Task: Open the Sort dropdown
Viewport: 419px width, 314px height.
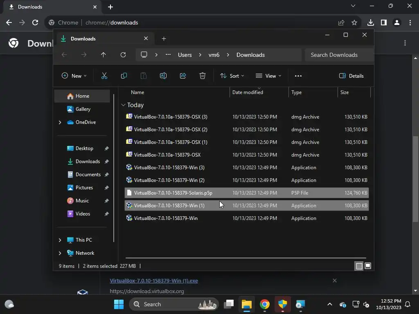Action: point(232,76)
